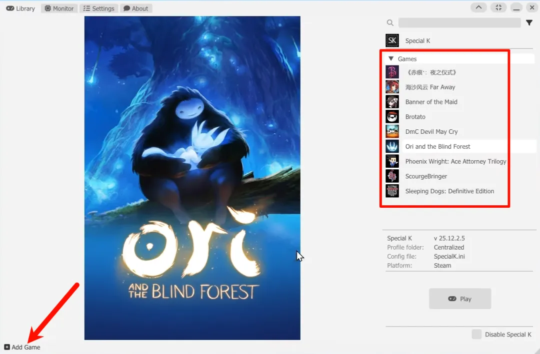
Task: Click the Banner of the Maid icon
Action: tap(392, 102)
